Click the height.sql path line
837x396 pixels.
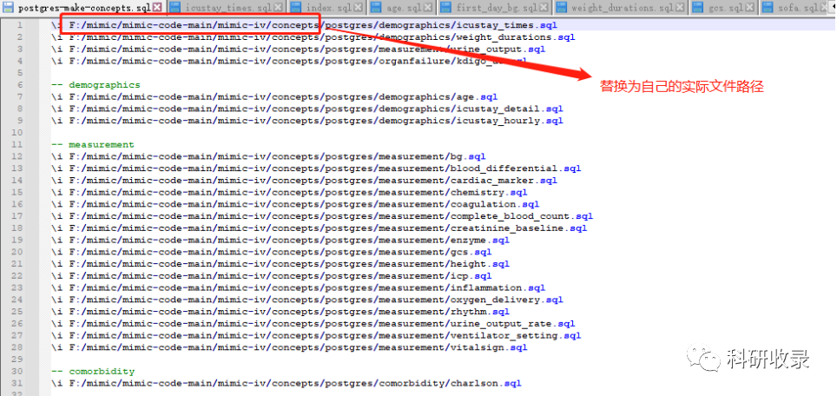(x=280, y=264)
